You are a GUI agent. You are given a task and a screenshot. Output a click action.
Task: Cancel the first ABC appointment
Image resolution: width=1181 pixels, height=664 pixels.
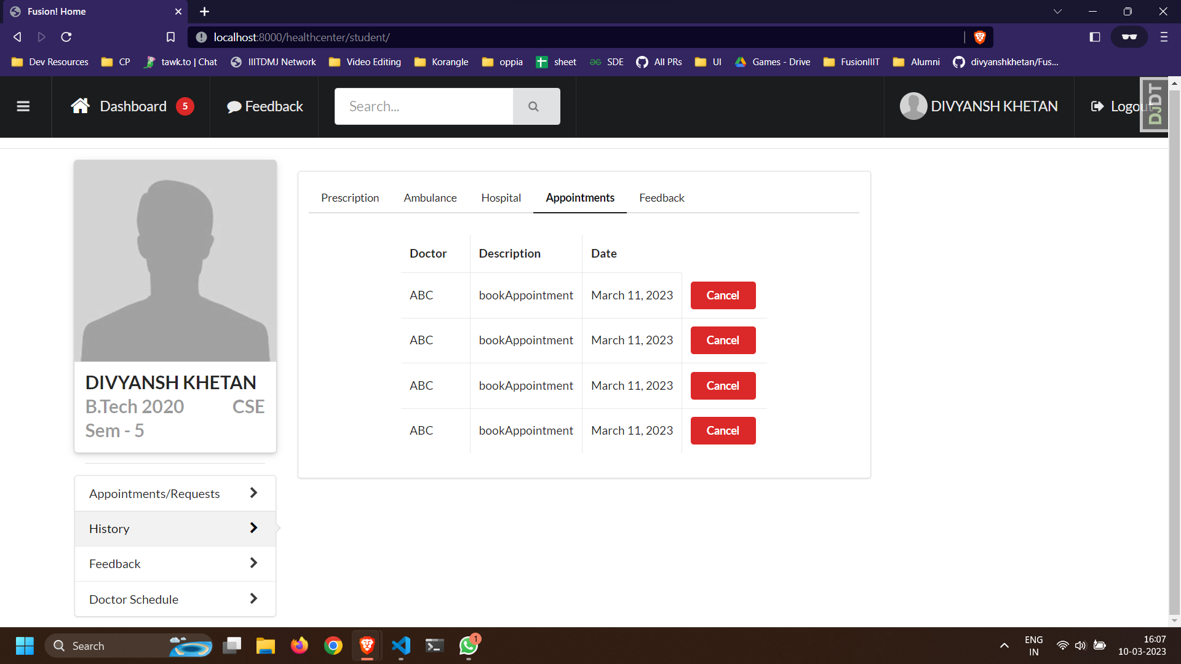[x=723, y=296]
